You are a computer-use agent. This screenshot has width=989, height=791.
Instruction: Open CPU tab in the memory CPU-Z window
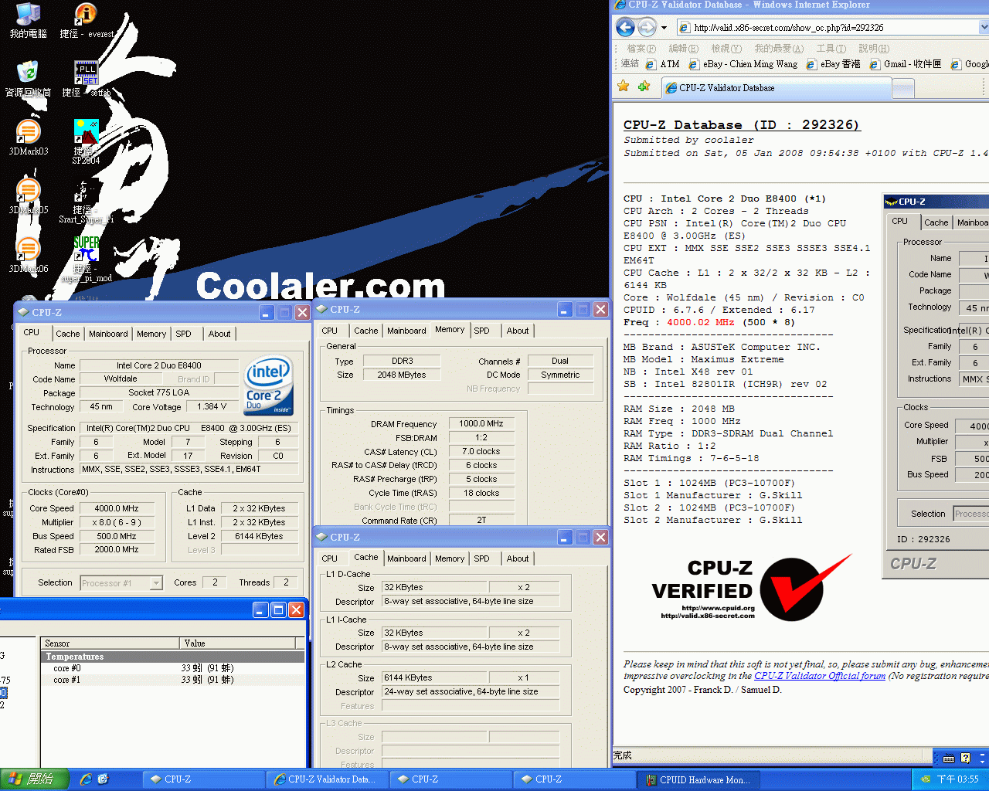click(330, 331)
